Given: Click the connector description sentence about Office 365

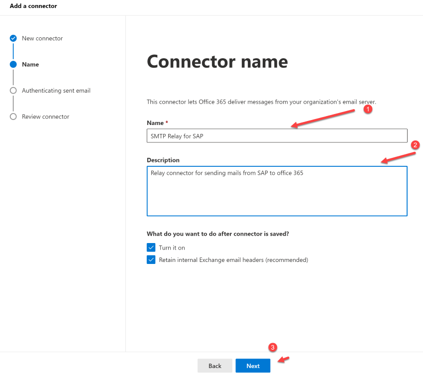Looking at the screenshot, I should 261,102.
